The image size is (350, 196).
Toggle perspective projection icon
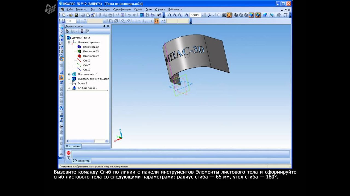coord(265,15)
